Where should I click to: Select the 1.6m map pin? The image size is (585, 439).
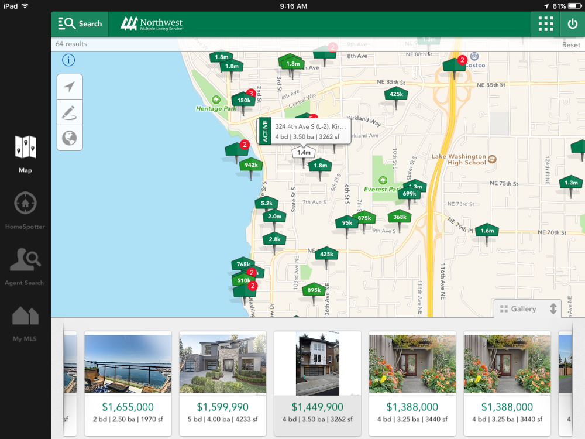pyautogui.click(x=487, y=231)
